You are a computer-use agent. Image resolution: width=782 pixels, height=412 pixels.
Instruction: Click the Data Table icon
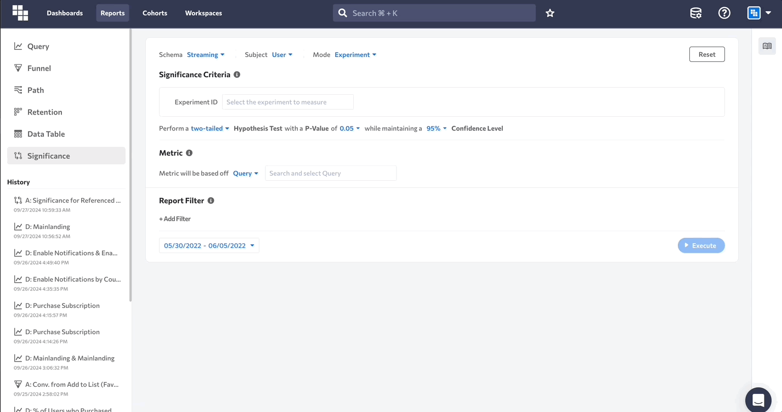click(18, 134)
